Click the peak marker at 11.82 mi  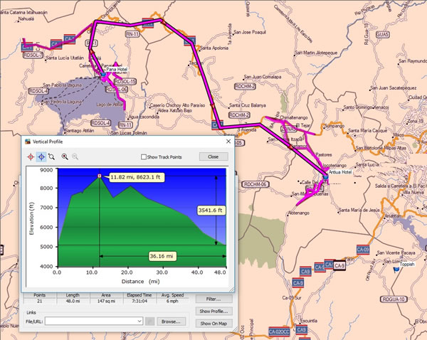[x=100, y=176]
